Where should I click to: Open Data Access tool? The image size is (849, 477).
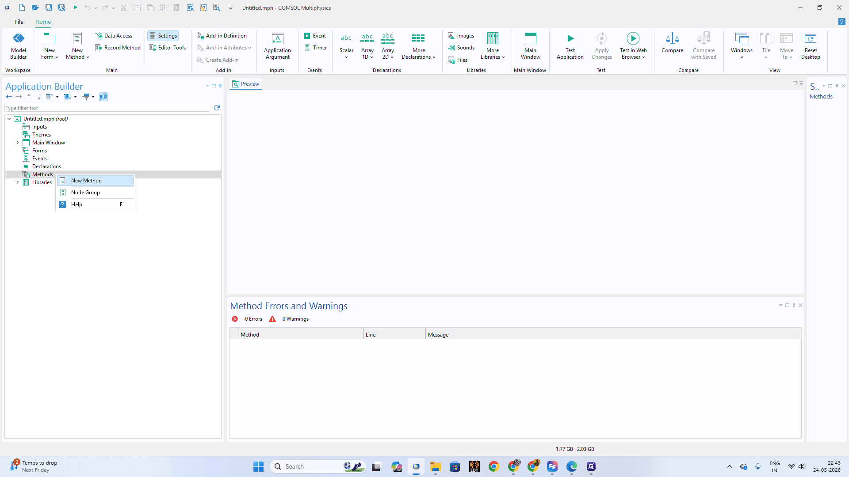coord(114,36)
